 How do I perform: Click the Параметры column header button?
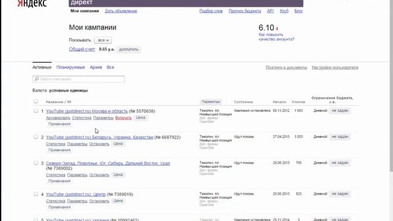pos(211,102)
